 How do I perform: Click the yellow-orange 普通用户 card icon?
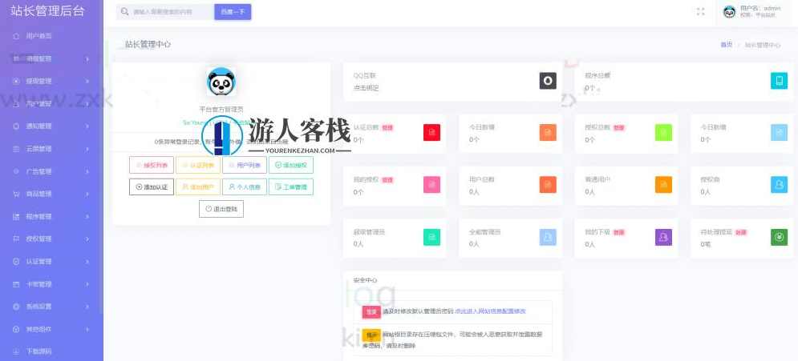[663, 185]
